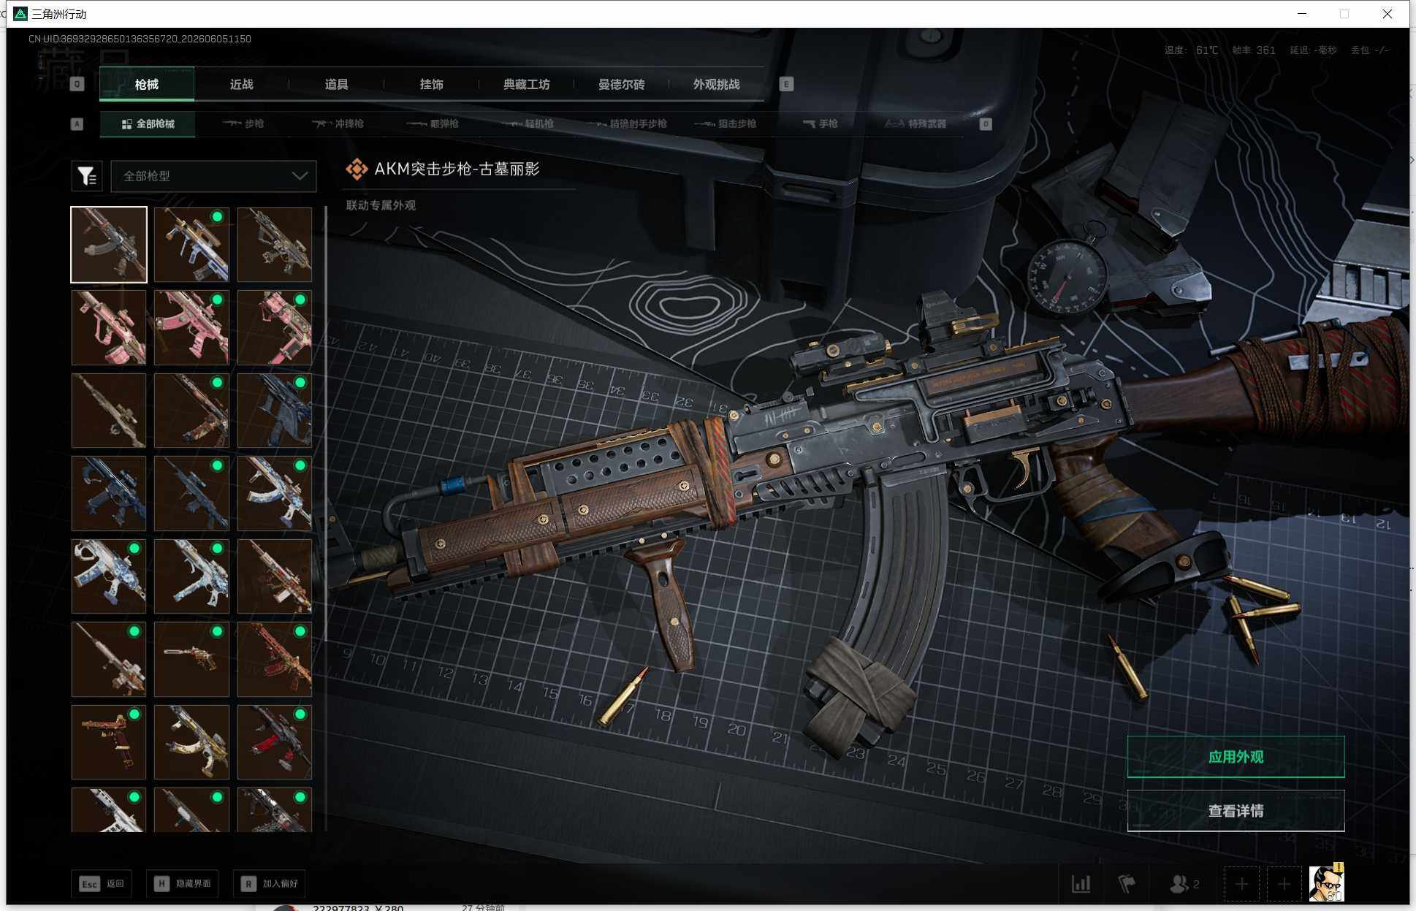Filter by 步枪 rifle category
1416x911 pixels.
click(x=244, y=123)
